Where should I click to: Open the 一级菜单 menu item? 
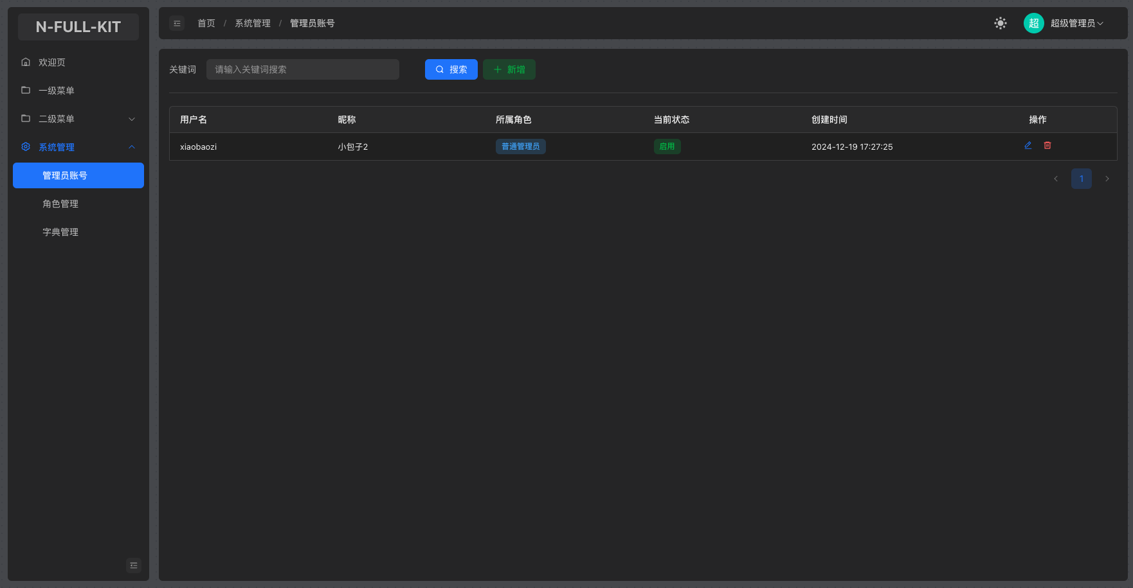[x=57, y=91]
